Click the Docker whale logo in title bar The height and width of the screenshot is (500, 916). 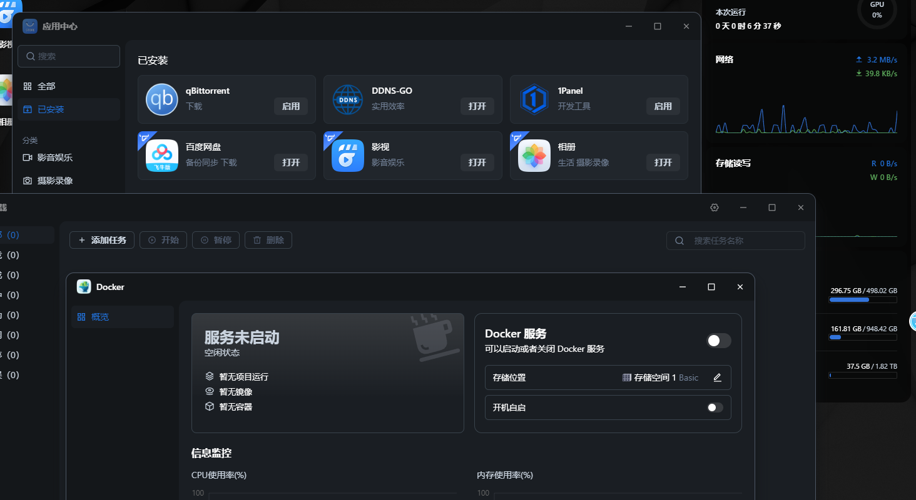click(x=84, y=287)
